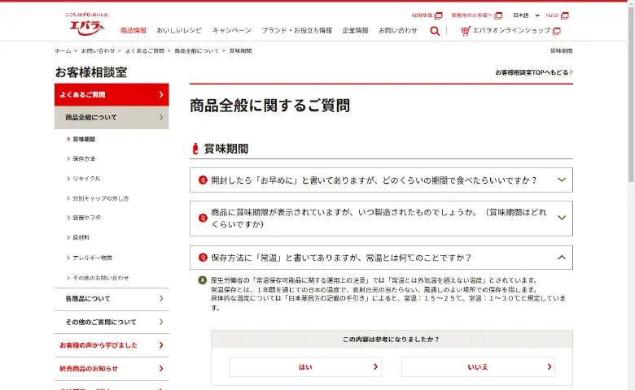The image size is (635, 390).
Task: Select アレルギー物質 in the sidebar
Action: click(92, 258)
